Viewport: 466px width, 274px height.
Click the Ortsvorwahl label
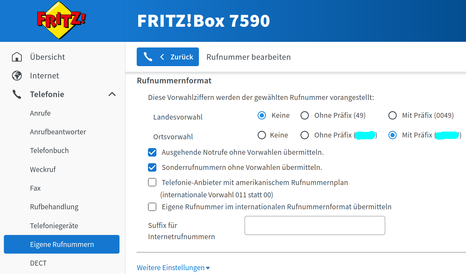(173, 137)
